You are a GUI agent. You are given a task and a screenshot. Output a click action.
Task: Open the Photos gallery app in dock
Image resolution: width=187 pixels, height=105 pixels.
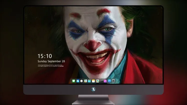click(97, 81)
